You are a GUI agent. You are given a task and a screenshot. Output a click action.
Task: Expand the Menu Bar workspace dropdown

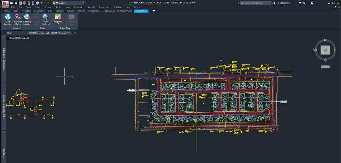click(83, 3)
